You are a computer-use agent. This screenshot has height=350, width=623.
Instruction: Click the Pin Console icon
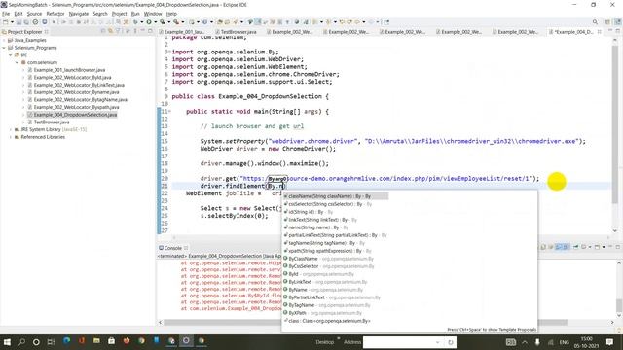pyautogui.click(x=575, y=247)
